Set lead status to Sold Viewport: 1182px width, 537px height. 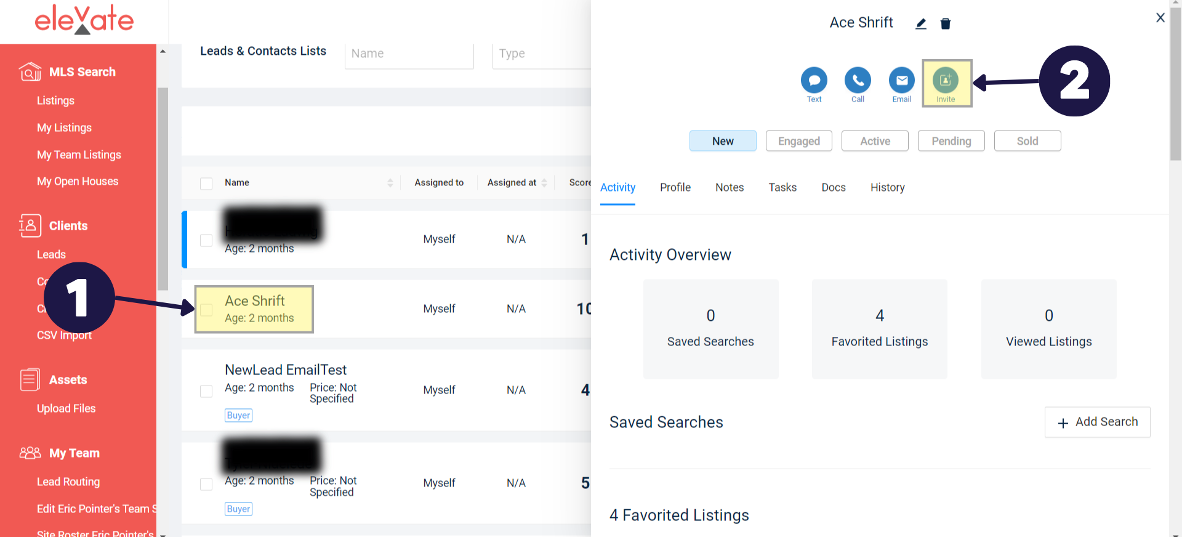[x=1027, y=141]
